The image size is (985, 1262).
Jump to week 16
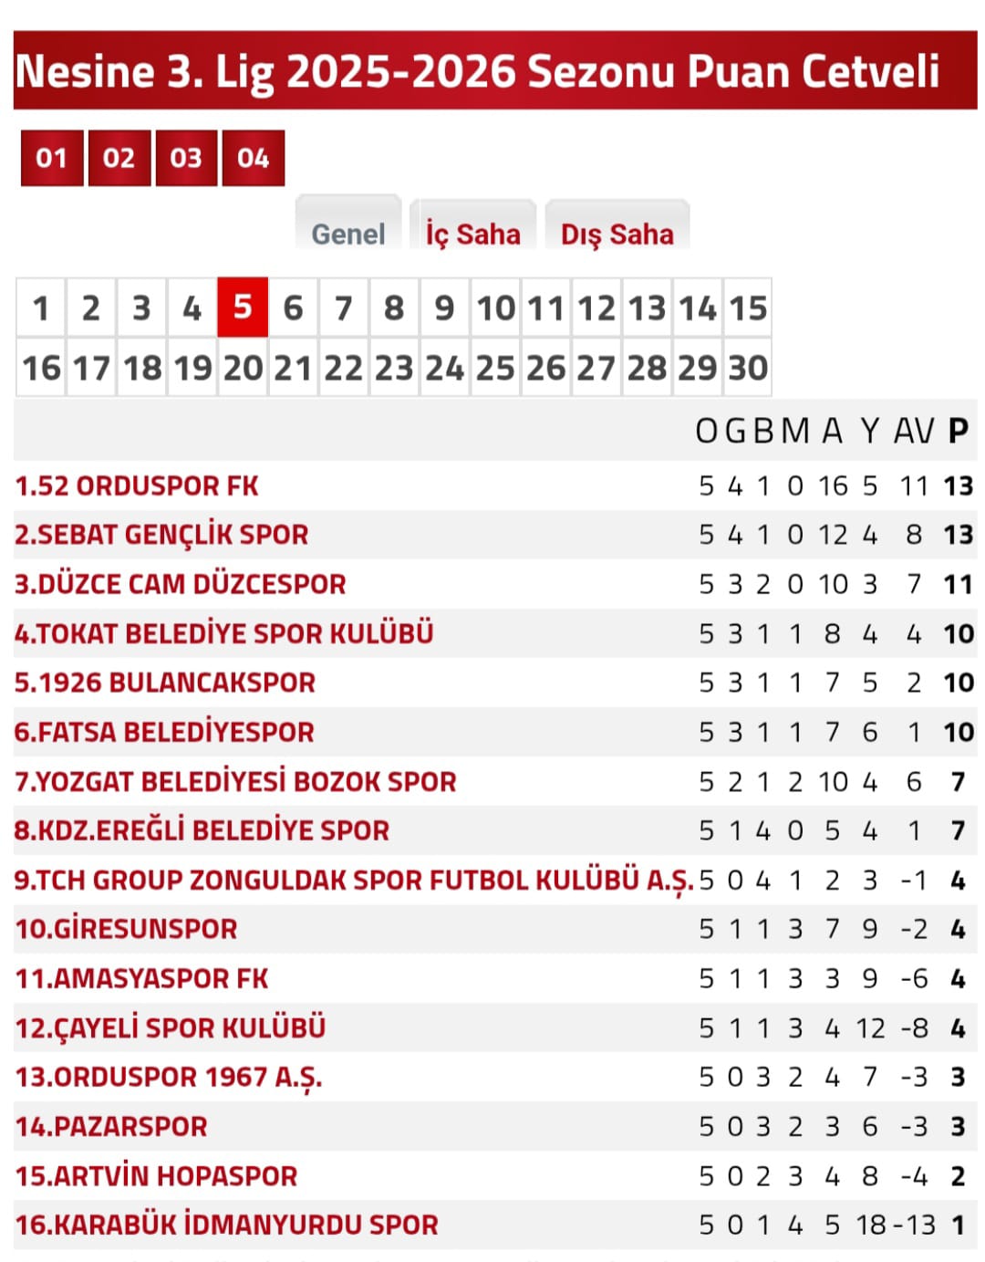pos(41,368)
